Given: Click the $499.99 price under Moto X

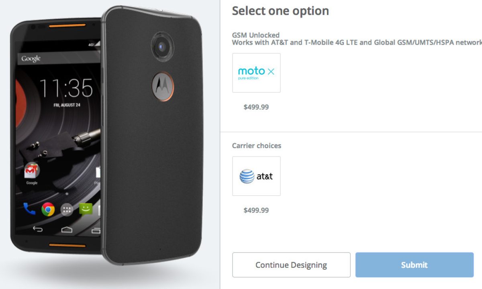Looking at the screenshot, I should coord(256,107).
